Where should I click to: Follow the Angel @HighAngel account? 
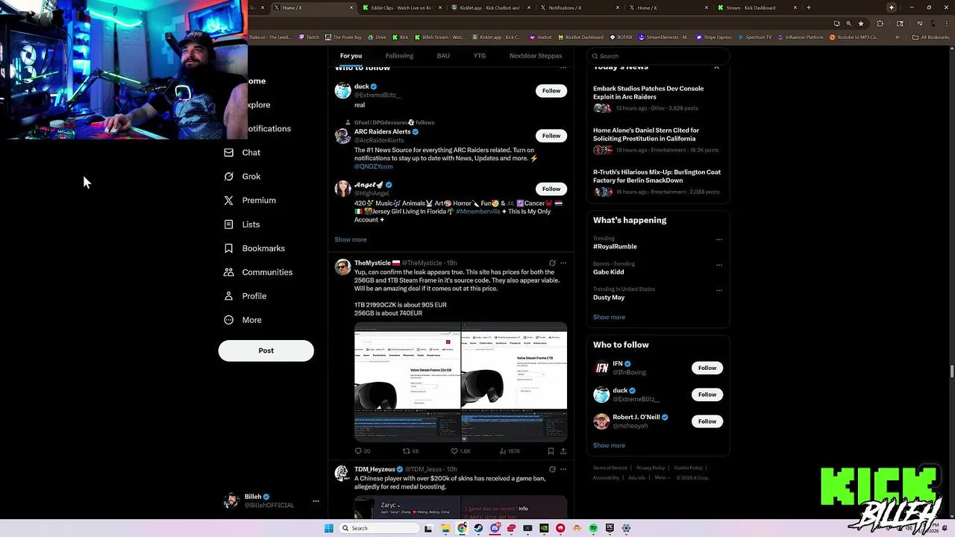pos(551,189)
